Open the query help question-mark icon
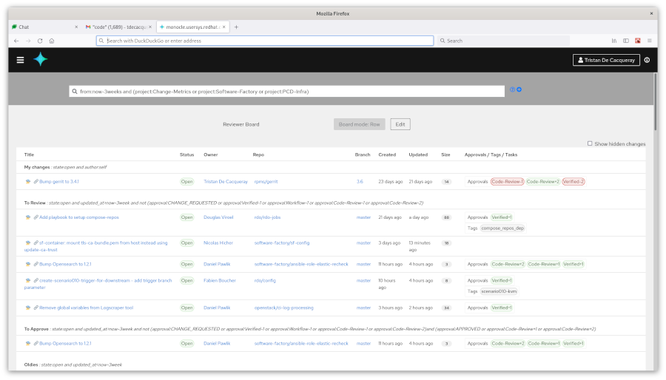Image resolution: width=666 pixels, height=380 pixels. tap(512, 89)
